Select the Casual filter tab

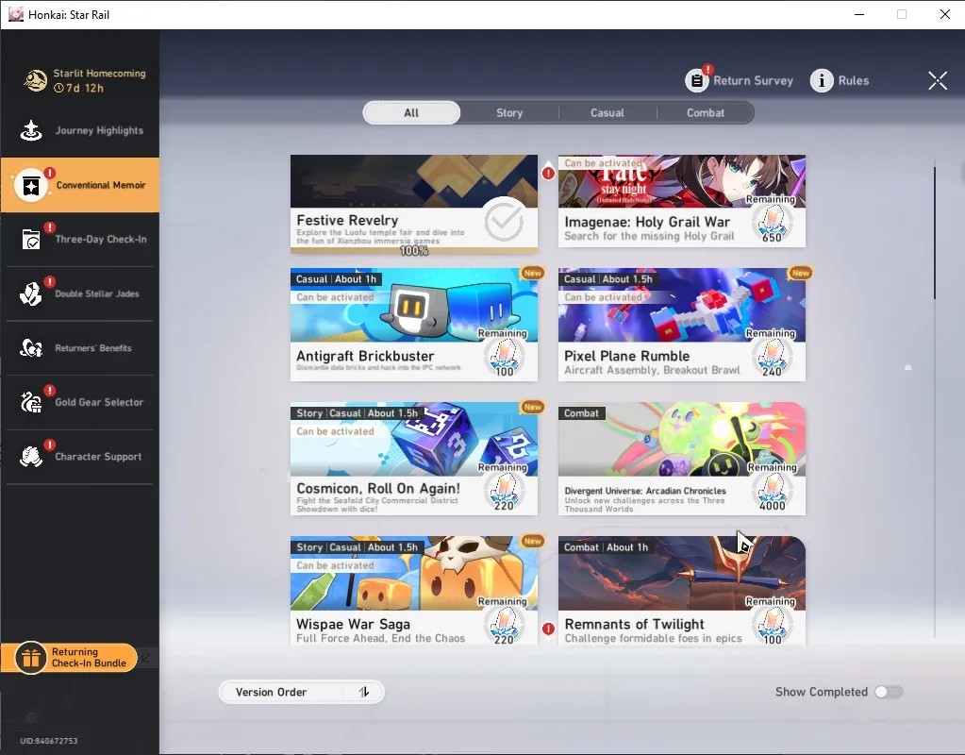[607, 112]
